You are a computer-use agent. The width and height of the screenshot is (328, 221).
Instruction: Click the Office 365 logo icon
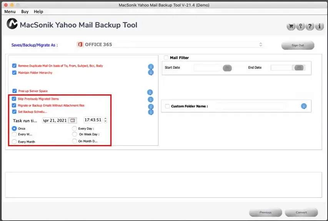tap(80, 45)
